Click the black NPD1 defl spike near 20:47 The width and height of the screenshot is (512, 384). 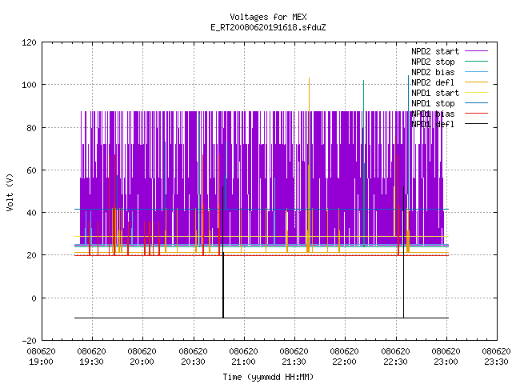223,252
